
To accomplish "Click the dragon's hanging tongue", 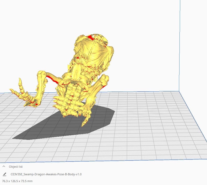I will coord(75,71).
